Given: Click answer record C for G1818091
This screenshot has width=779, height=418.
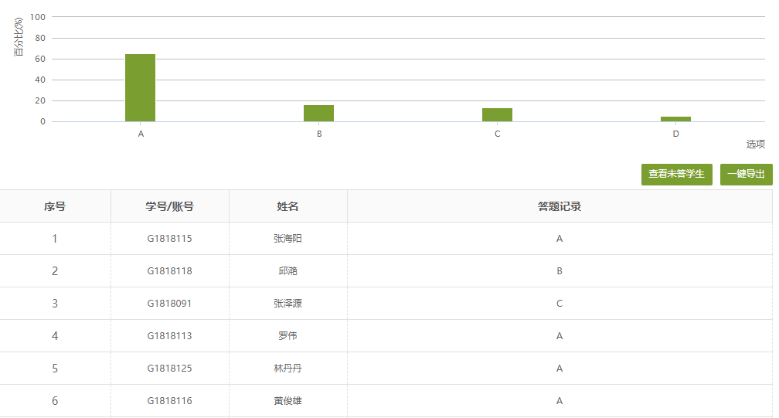Looking at the screenshot, I should tap(559, 304).
